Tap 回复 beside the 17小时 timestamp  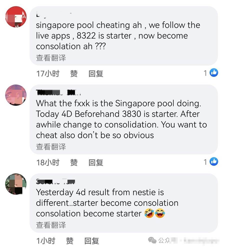tap(96, 74)
